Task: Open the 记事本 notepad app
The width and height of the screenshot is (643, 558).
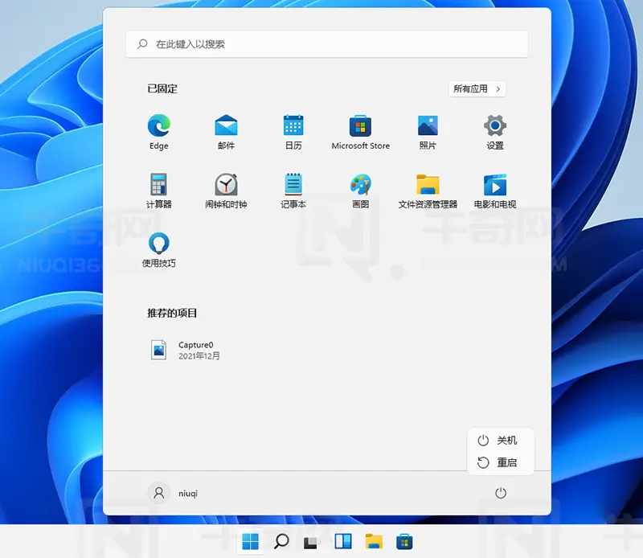Action: 293,191
